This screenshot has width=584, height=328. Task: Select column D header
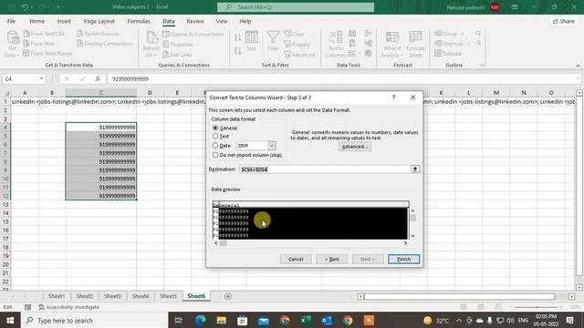[150, 93]
